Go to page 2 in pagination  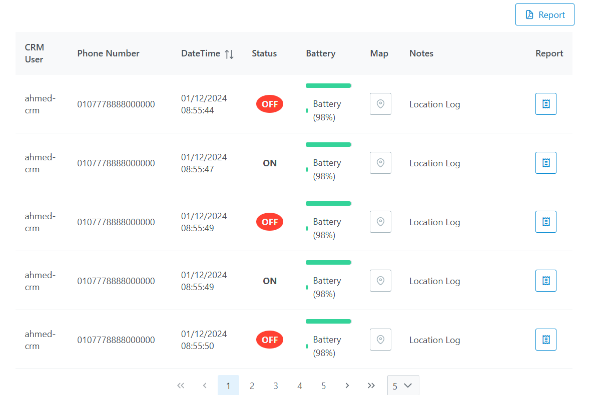pos(252,386)
